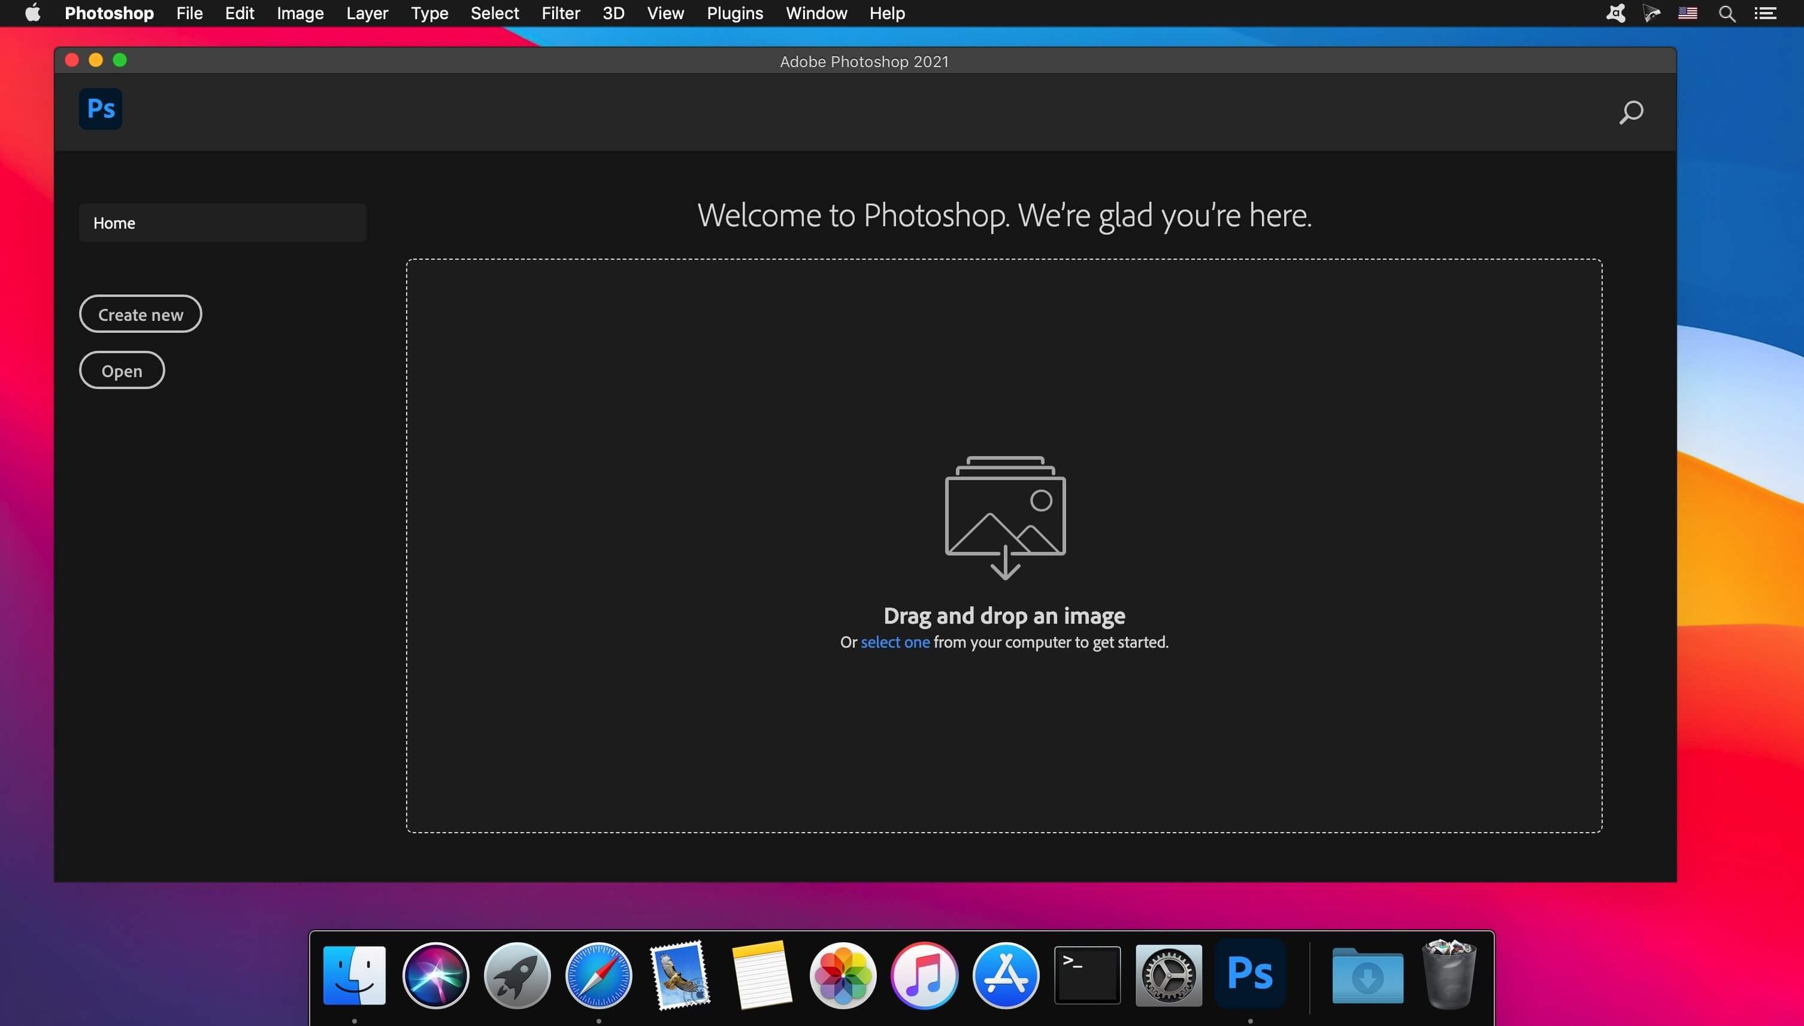Screen dimensions: 1804x1026
Task: Open the drag-and-drop image area
Action: coord(1004,545)
